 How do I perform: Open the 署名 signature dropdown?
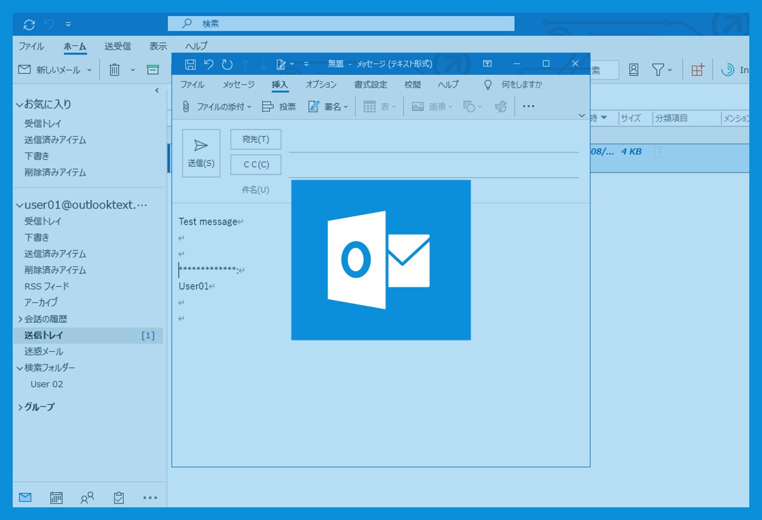[328, 107]
